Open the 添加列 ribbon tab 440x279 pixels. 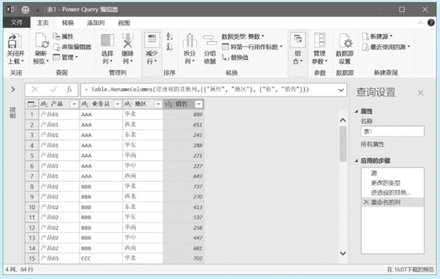[96, 23]
